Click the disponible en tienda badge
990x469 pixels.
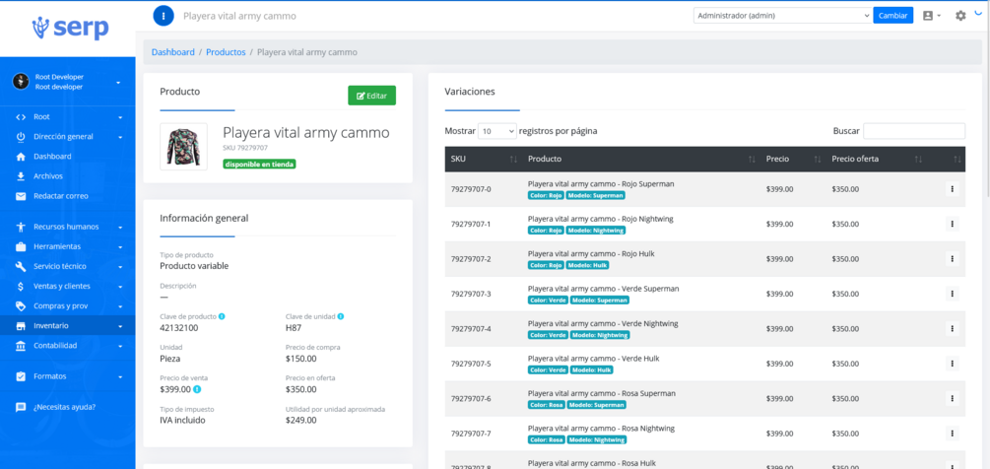pos(259,165)
